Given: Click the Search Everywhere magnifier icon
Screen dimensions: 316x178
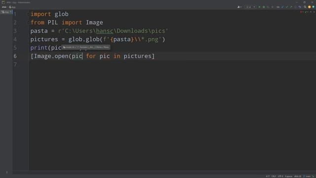Looking at the screenshot, I should coord(305,7).
